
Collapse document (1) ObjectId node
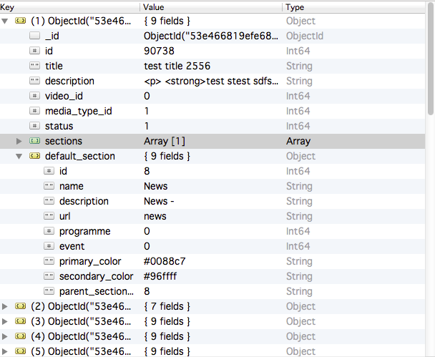[x=6, y=21]
